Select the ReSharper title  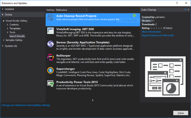pos(64,56)
